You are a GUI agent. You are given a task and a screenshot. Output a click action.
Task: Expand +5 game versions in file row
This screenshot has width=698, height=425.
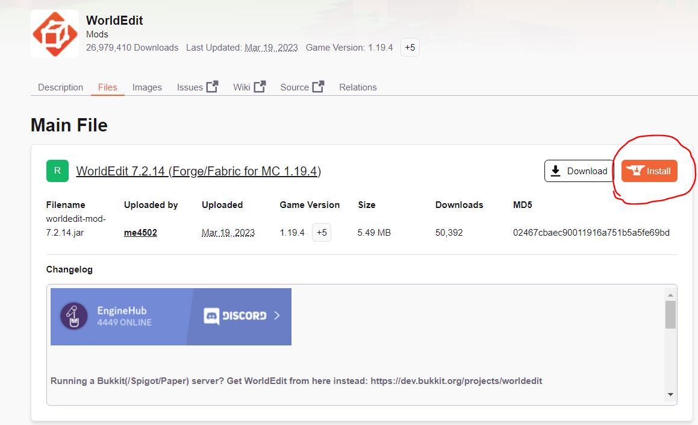[322, 233]
